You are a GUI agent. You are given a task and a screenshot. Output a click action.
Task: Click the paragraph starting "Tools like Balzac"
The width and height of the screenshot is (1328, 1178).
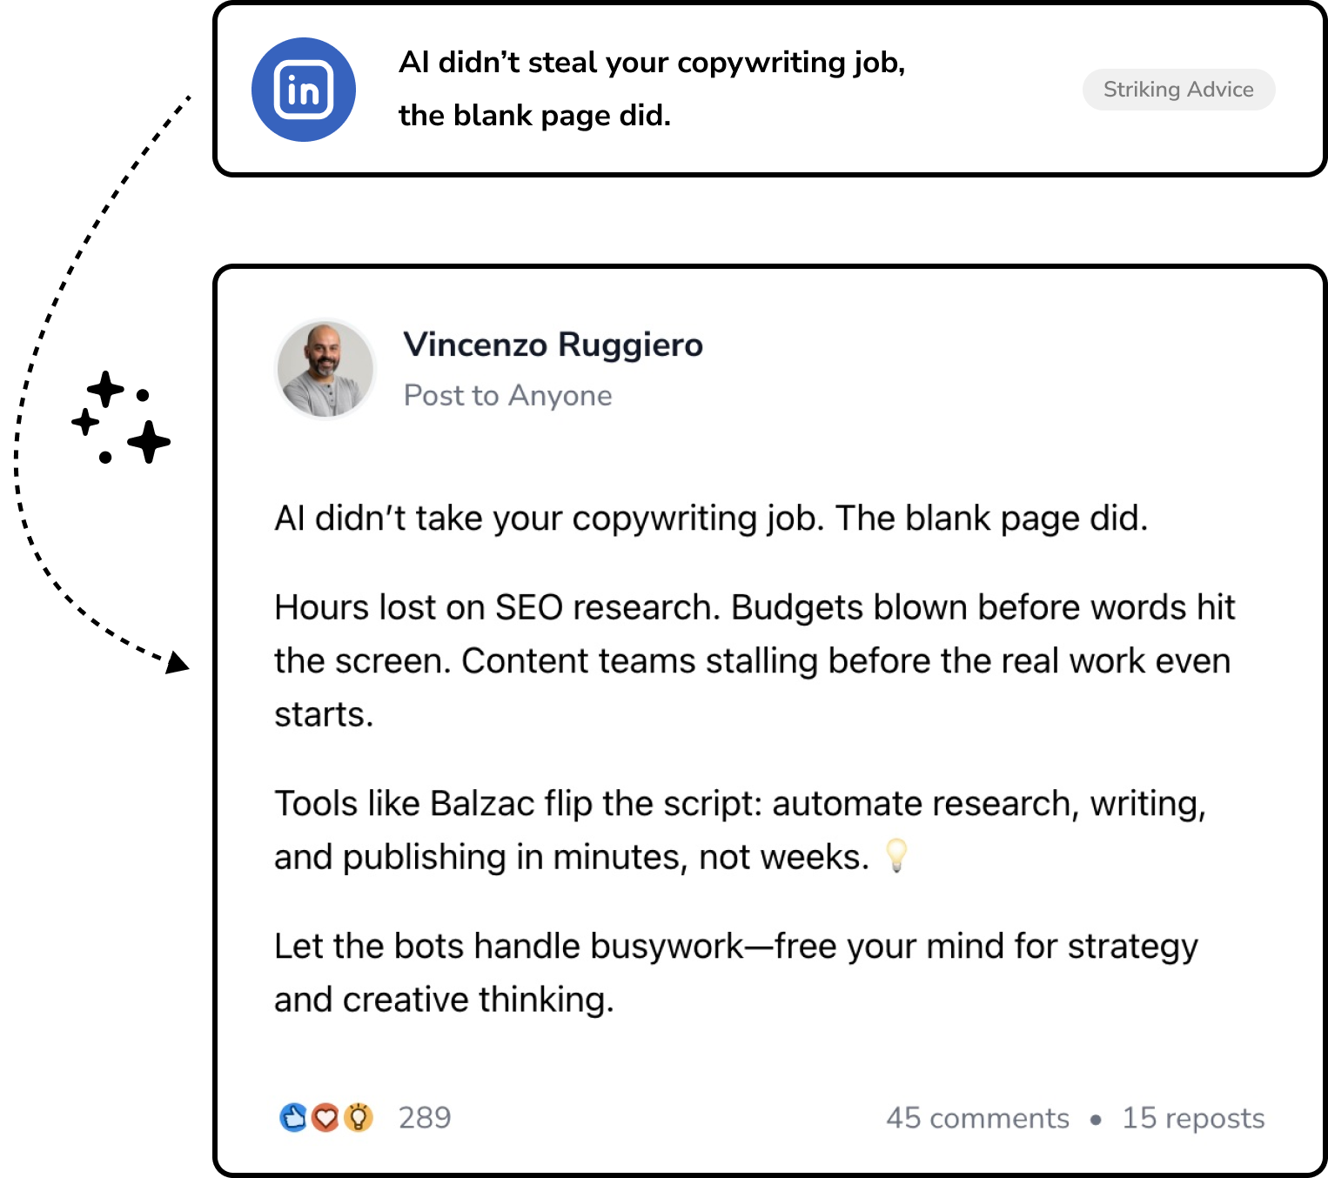click(x=741, y=830)
